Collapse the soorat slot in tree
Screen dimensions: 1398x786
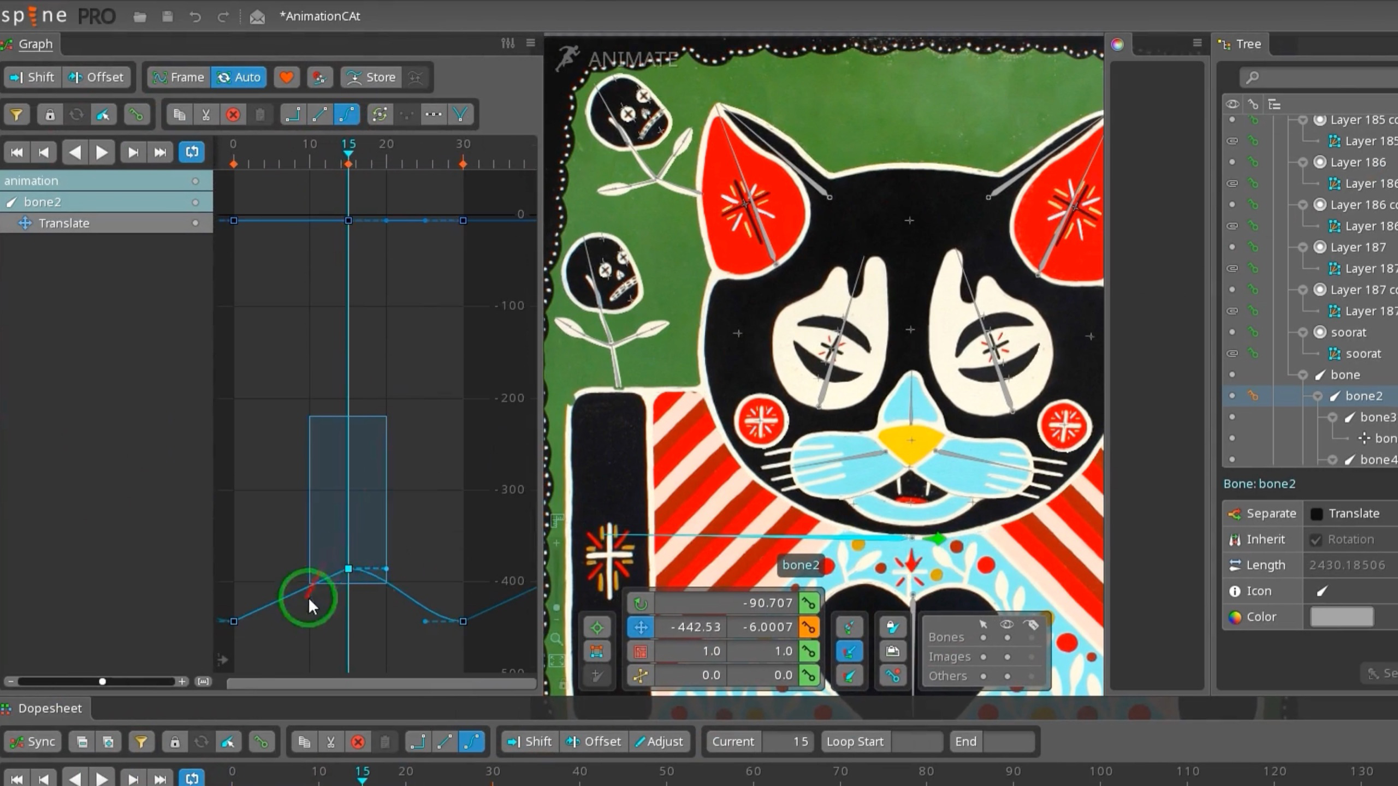(x=1302, y=332)
